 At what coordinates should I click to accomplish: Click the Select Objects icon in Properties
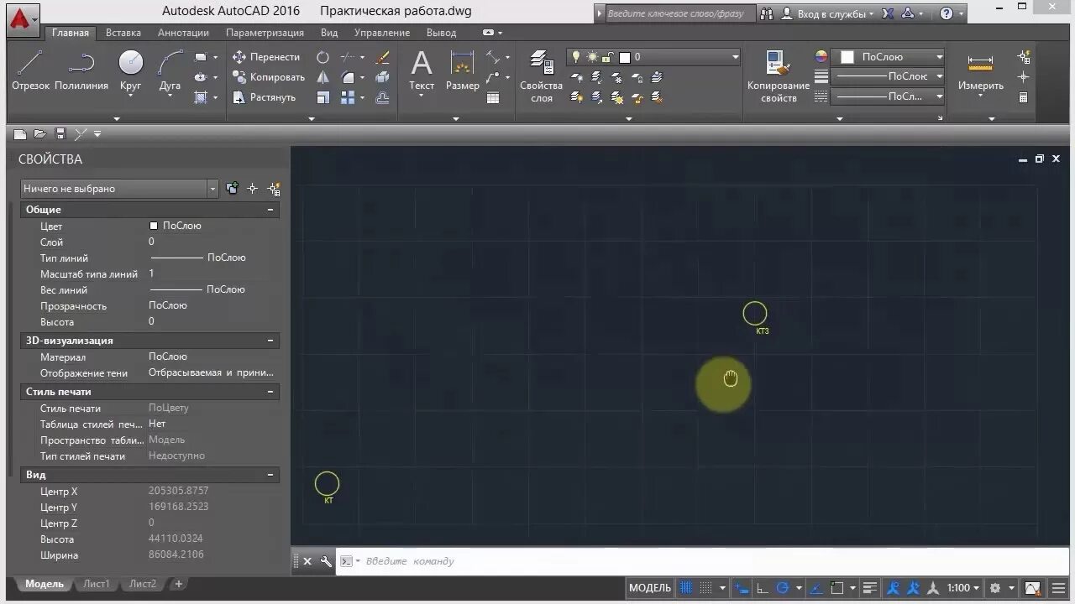tap(252, 189)
